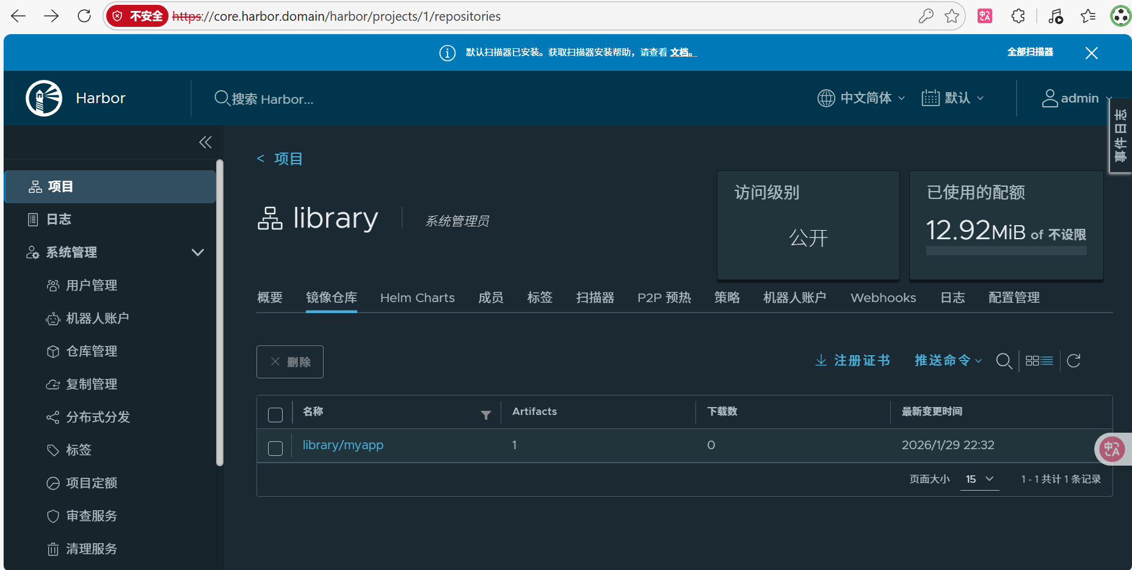Open 项目 in the sidebar
1132x570 pixels.
click(110, 187)
